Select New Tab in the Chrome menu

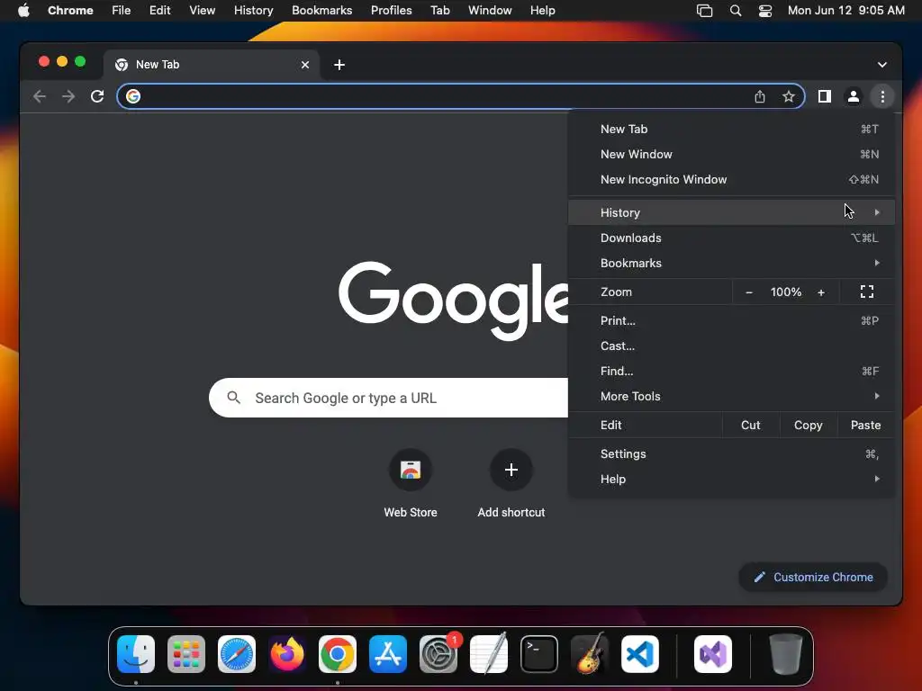coord(731,130)
